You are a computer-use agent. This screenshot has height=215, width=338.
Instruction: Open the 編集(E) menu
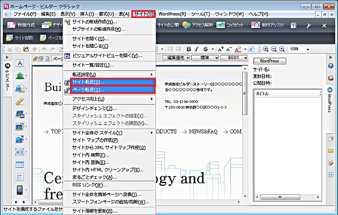tap(48, 14)
